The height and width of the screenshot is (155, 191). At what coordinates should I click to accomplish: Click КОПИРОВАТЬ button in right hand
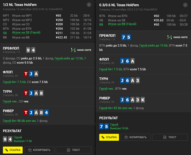[136, 137]
